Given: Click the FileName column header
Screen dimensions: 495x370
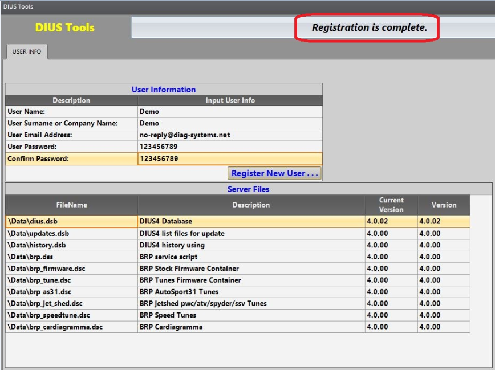Looking at the screenshot, I should [71, 205].
